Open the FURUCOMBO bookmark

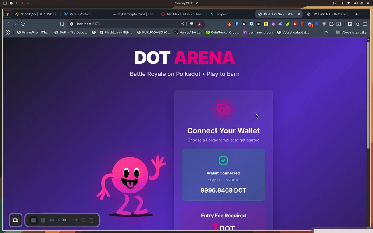pyautogui.click(x=154, y=32)
